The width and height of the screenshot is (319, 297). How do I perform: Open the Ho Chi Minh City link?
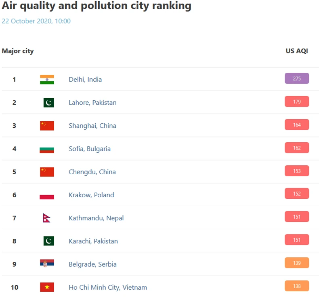(x=108, y=287)
